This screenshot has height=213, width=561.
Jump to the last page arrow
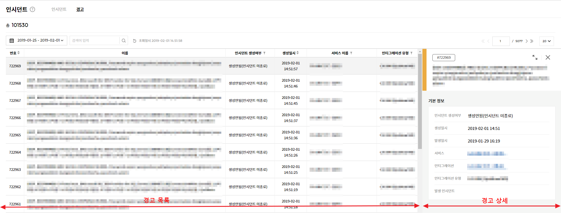532,41
